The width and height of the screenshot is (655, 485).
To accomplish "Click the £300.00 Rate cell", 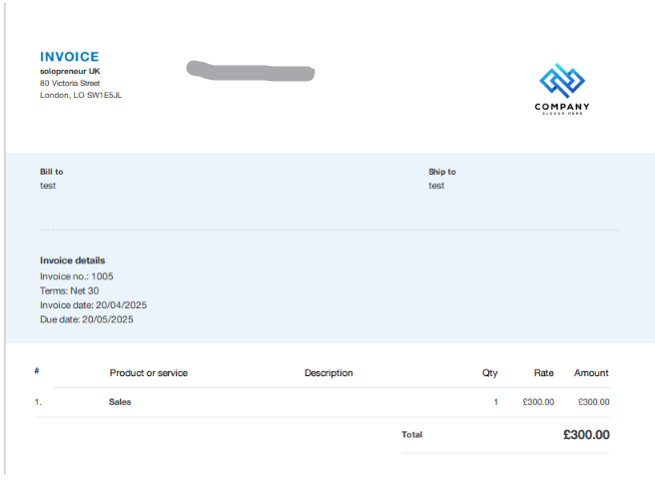I will [538, 402].
